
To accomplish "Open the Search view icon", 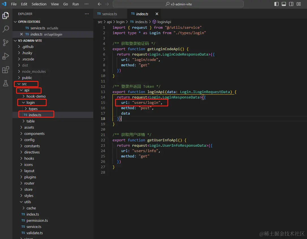I will tap(5, 29).
